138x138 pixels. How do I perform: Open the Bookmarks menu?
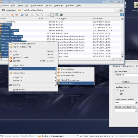coord(37,6)
